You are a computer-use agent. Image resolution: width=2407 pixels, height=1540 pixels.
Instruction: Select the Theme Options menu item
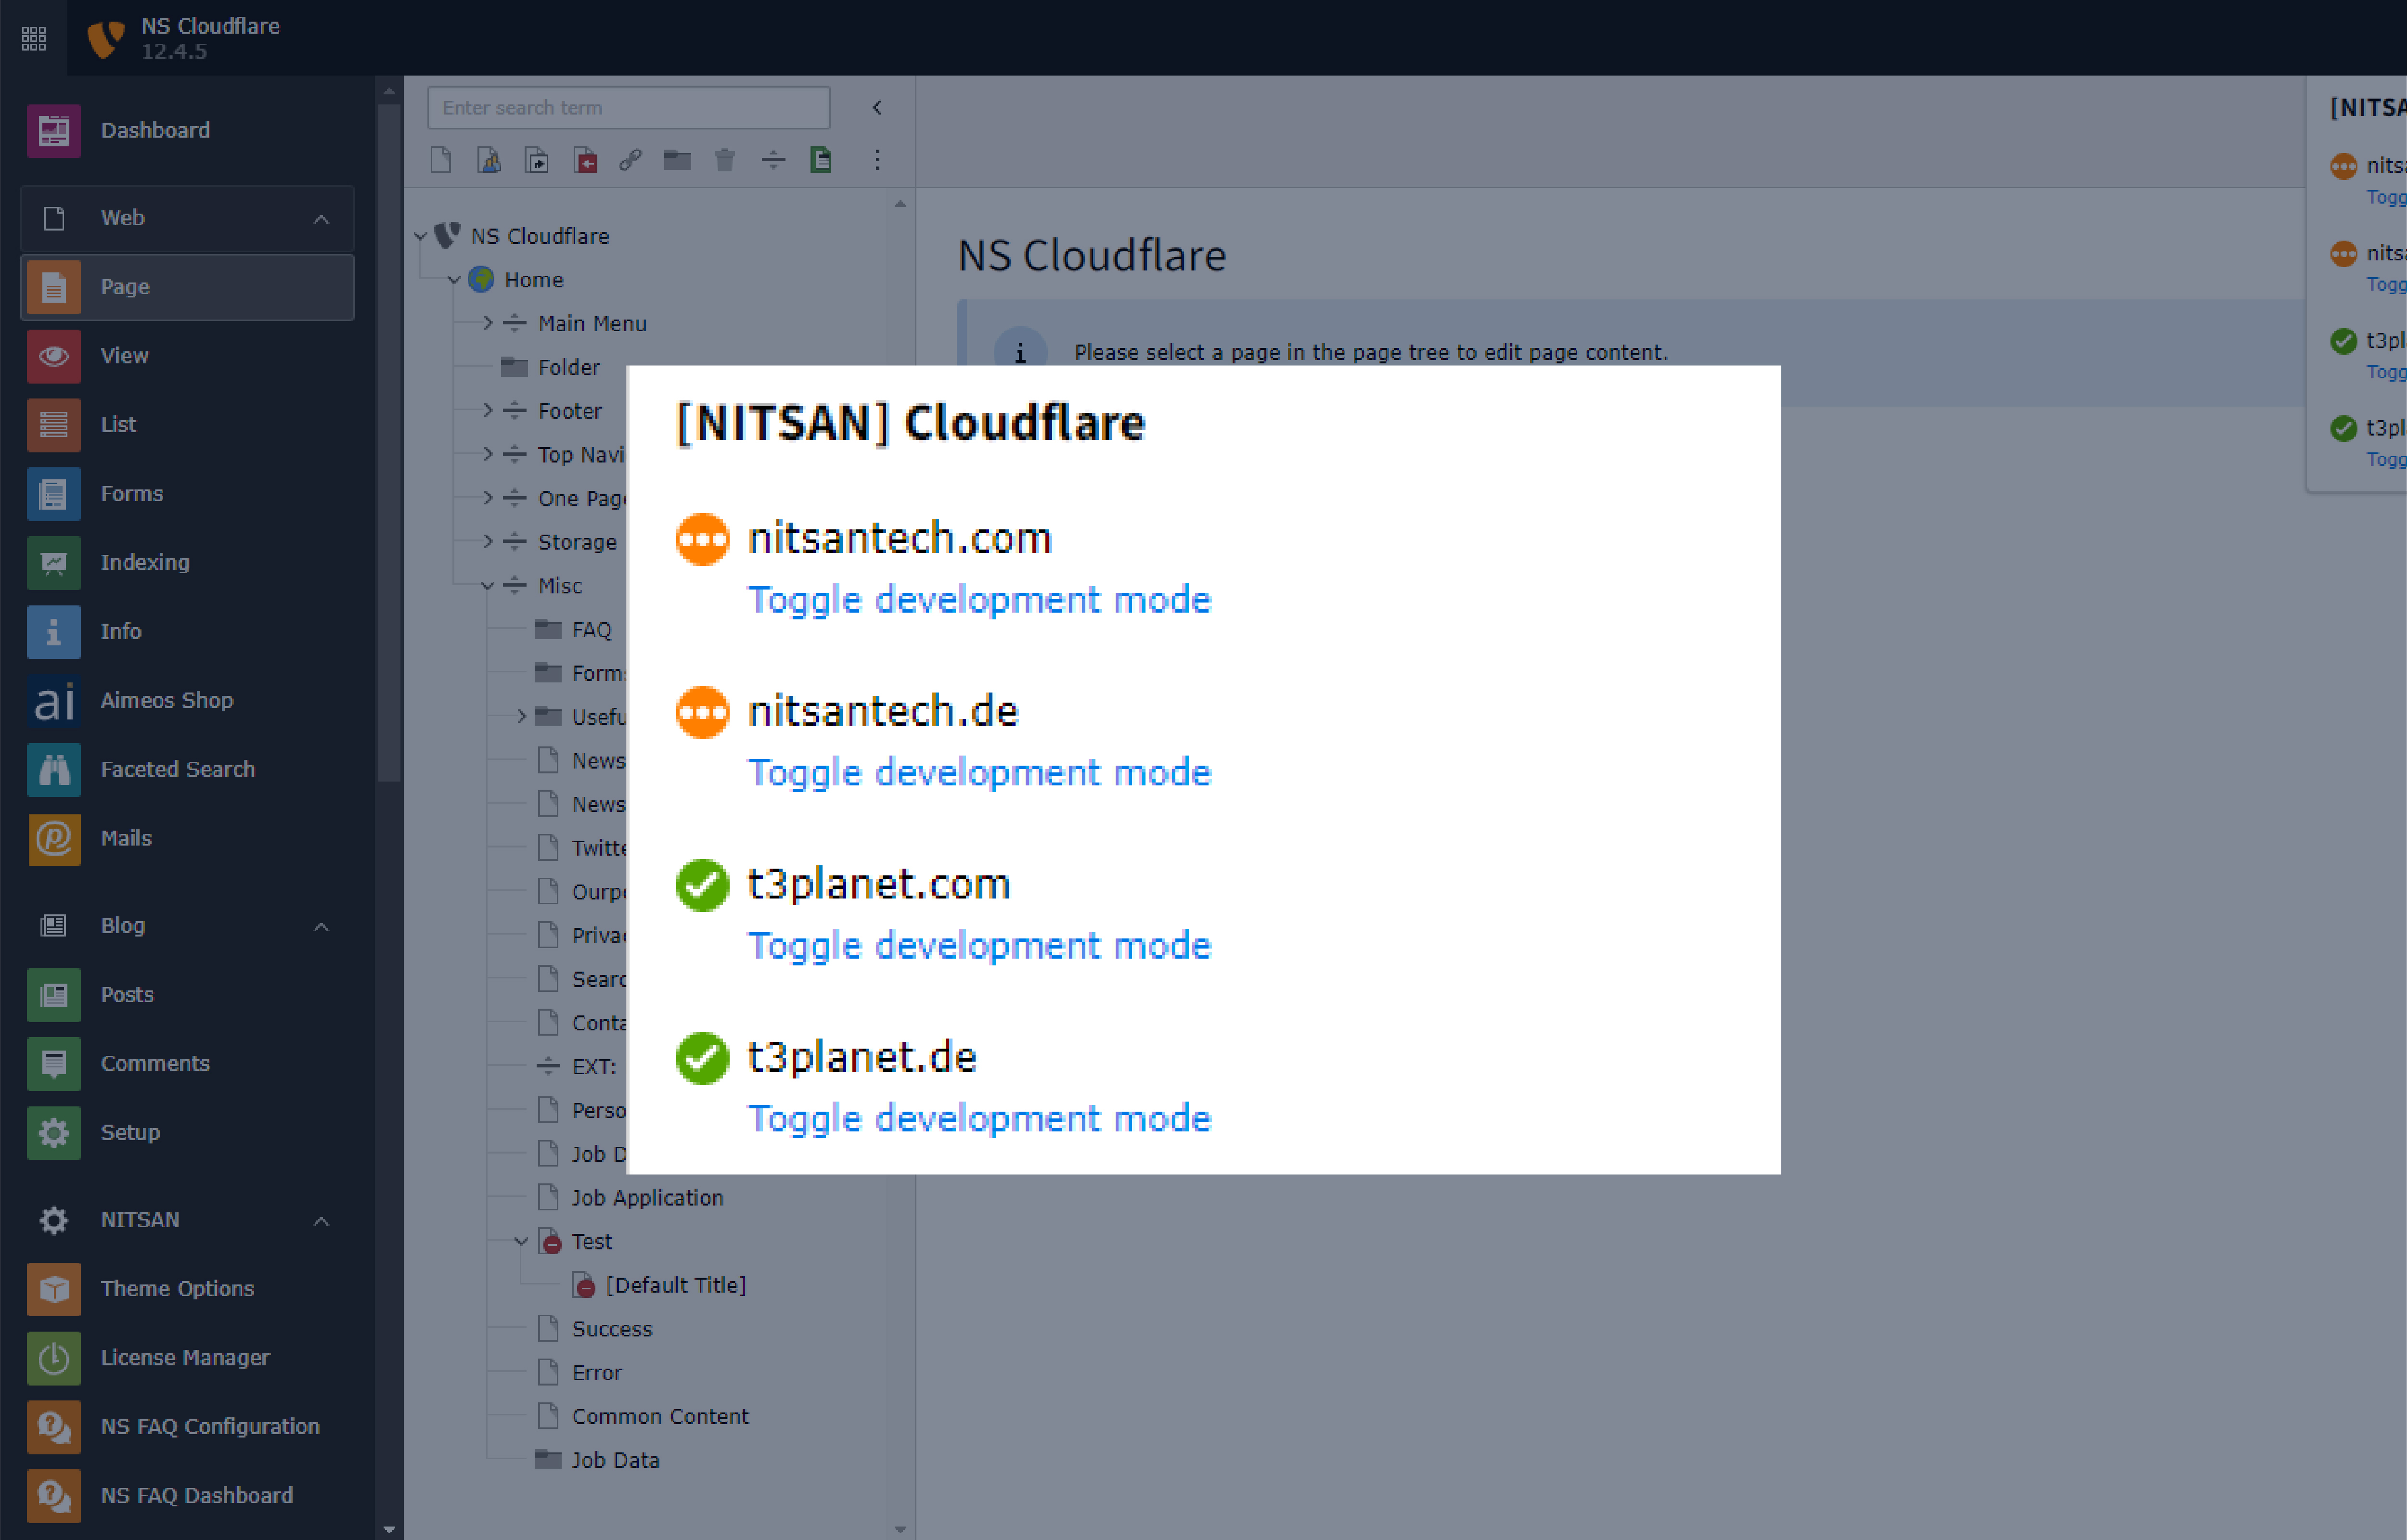[177, 1288]
